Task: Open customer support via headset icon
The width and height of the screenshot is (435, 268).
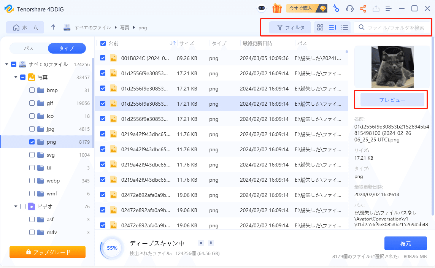Action: pos(350,8)
